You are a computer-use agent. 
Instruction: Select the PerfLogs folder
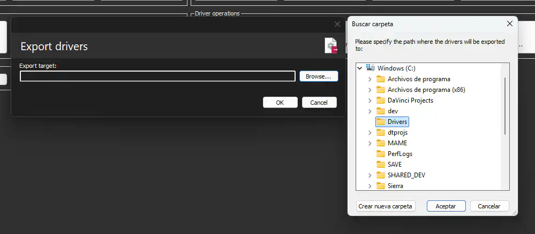pyautogui.click(x=400, y=154)
